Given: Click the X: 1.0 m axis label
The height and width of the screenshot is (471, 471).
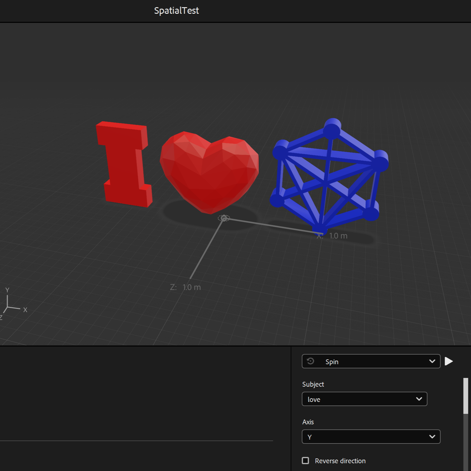Looking at the screenshot, I should coord(332,236).
